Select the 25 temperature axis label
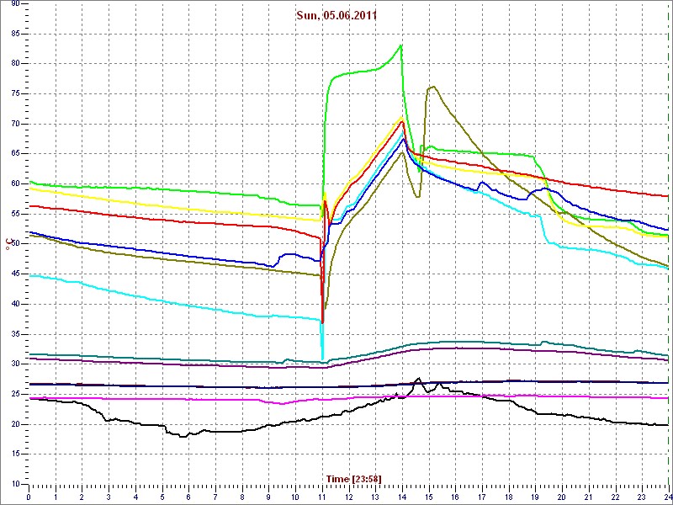The width and height of the screenshot is (673, 505). 15,394
